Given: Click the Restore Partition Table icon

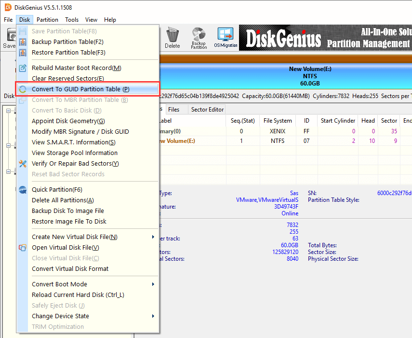Looking at the screenshot, I should coord(23,53).
